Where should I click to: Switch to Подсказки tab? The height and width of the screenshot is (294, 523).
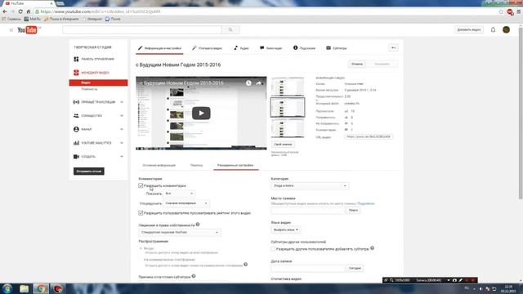pyautogui.click(x=304, y=48)
